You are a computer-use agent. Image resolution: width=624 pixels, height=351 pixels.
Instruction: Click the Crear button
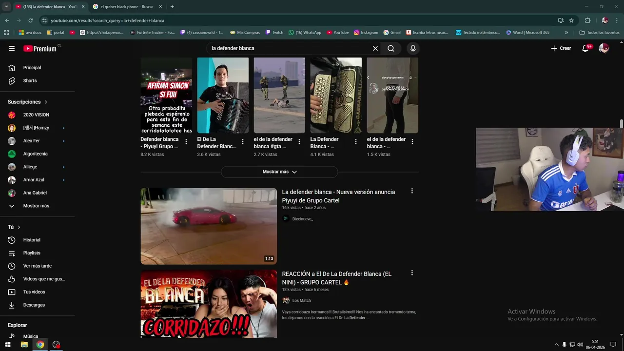click(561, 48)
